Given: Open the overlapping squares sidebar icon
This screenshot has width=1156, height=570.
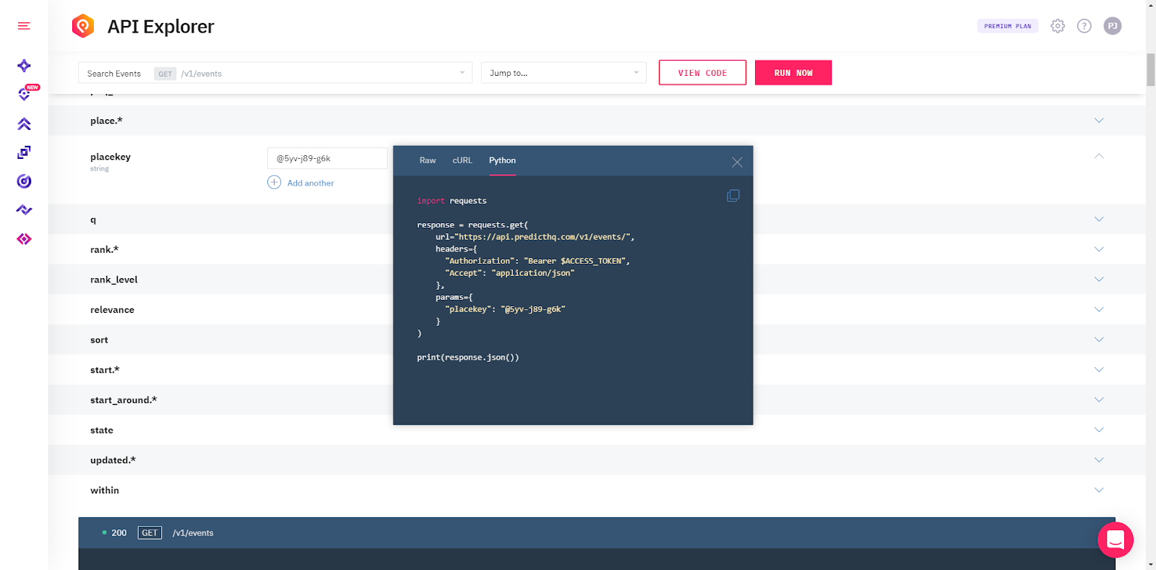Looking at the screenshot, I should point(24,152).
